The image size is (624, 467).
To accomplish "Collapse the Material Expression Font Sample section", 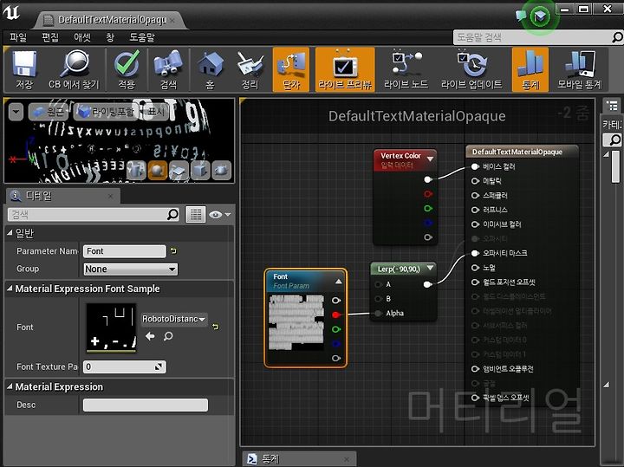I will pos(10,289).
